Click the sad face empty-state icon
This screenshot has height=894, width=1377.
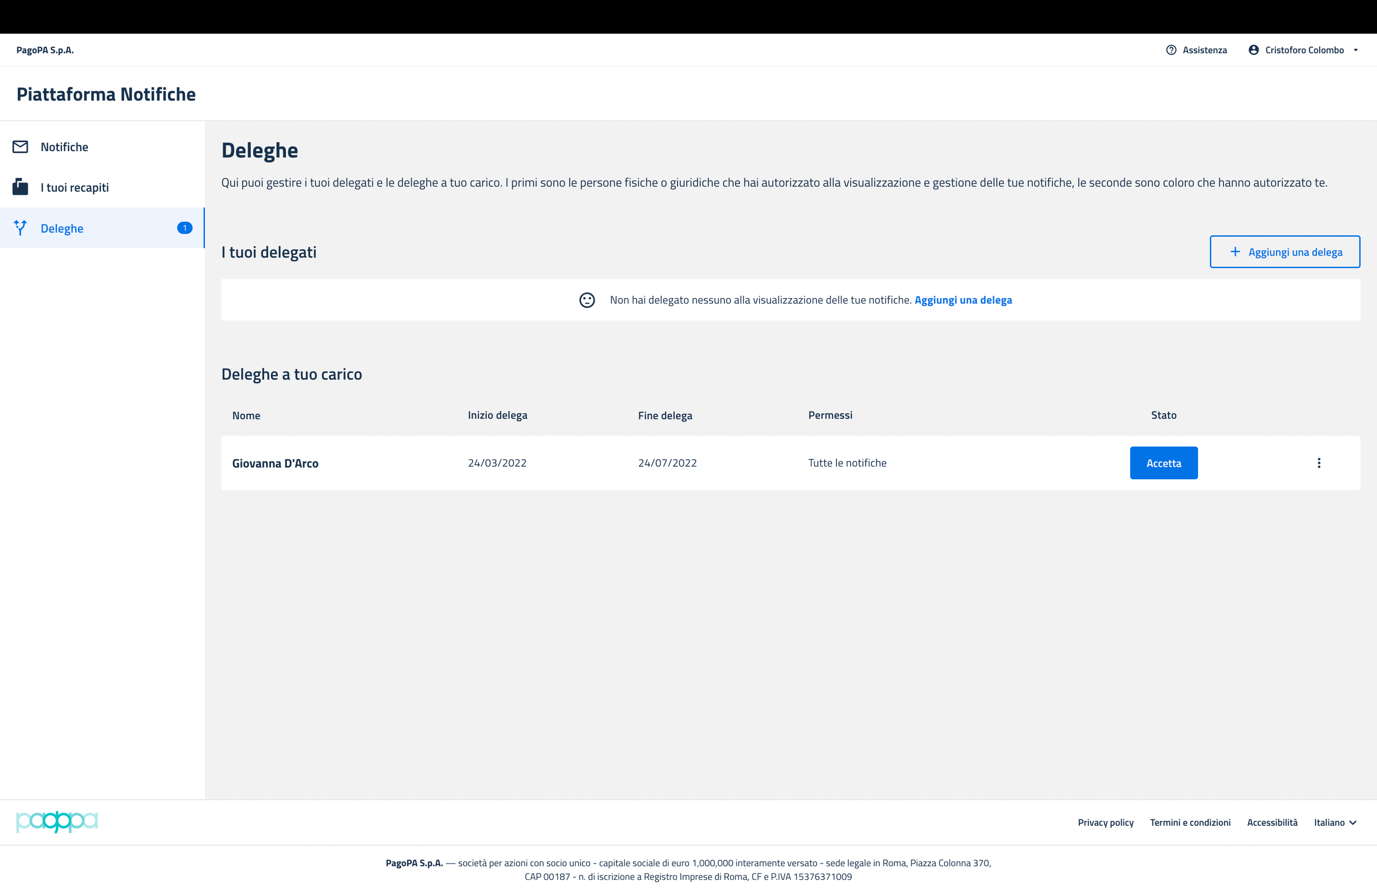pos(587,300)
